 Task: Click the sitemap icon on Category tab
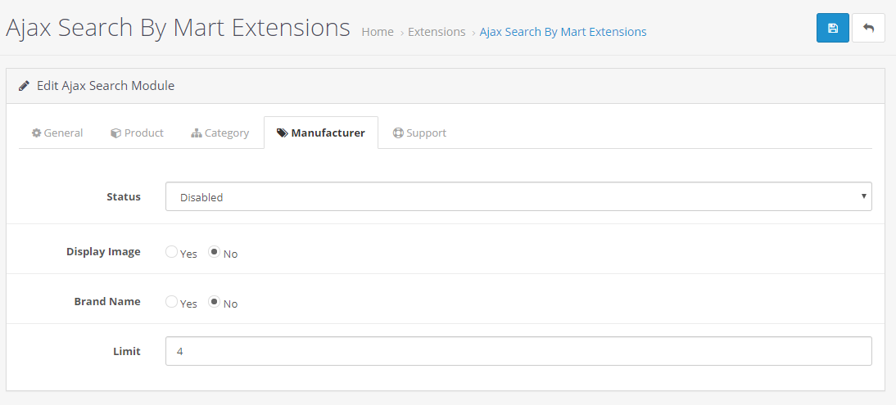pos(197,133)
